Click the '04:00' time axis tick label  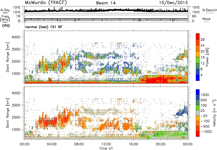tap(52, 144)
